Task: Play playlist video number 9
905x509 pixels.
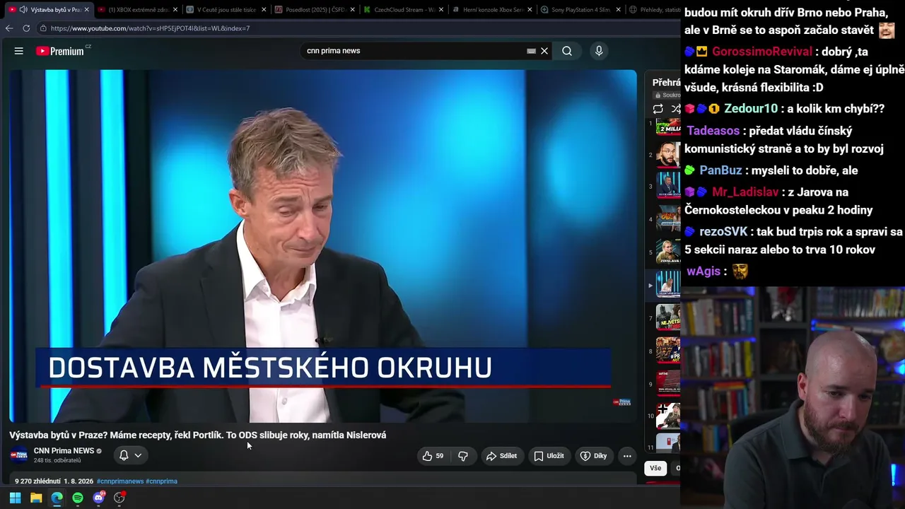Action: 668,383
